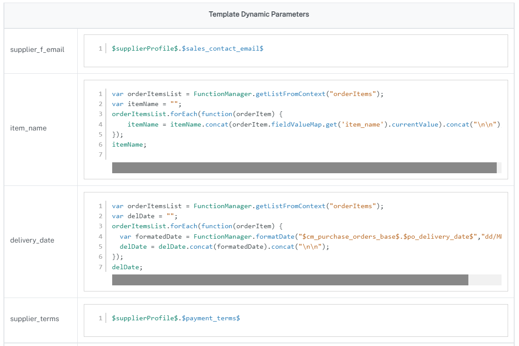The width and height of the screenshot is (519, 346).
Task: Place cursor on 'var itemName' line
Action: coord(146,104)
